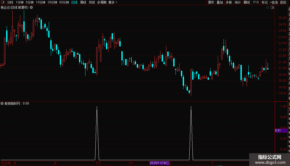Toggle the left panel icon in top bar

tap(3, 2)
